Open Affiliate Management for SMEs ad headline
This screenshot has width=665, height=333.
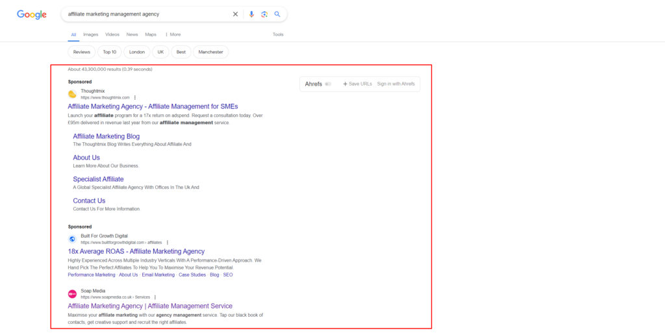coord(153,106)
